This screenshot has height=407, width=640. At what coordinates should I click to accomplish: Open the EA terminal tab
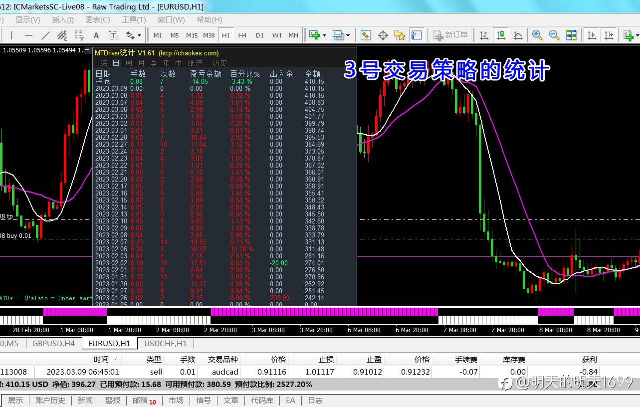tap(290, 400)
